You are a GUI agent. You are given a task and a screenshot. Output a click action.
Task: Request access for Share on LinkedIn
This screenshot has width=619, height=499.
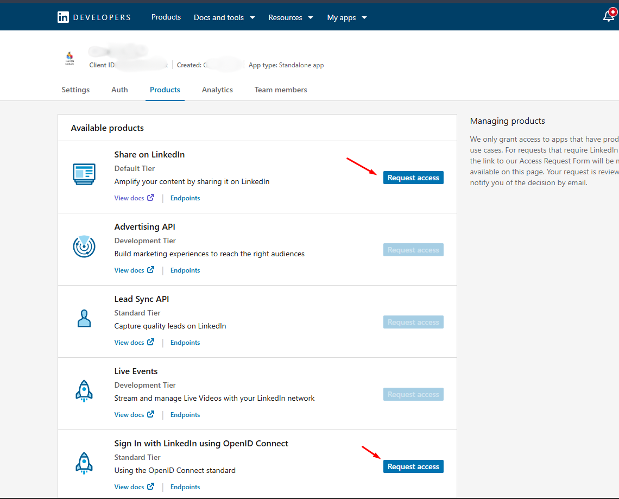tap(413, 178)
